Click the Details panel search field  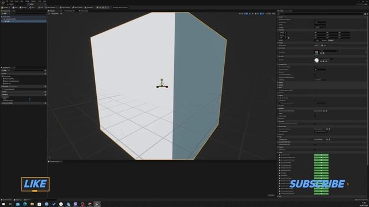321,14
